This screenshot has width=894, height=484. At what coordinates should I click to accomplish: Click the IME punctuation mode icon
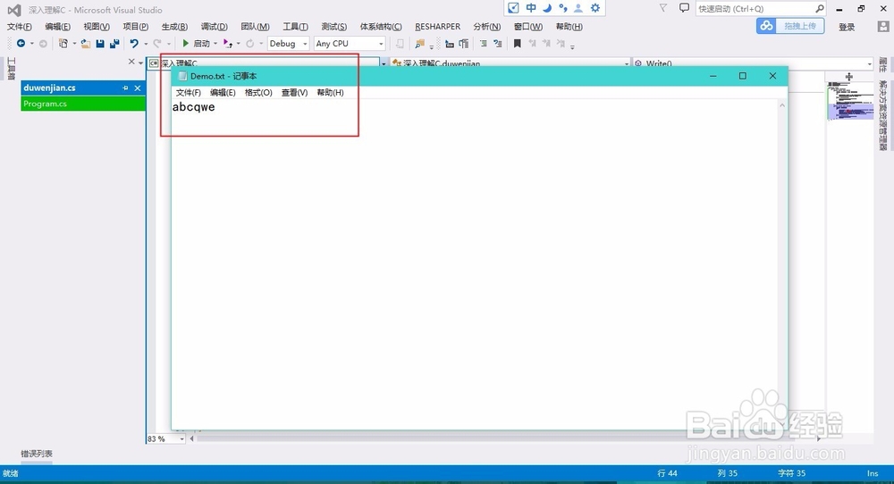[563, 8]
